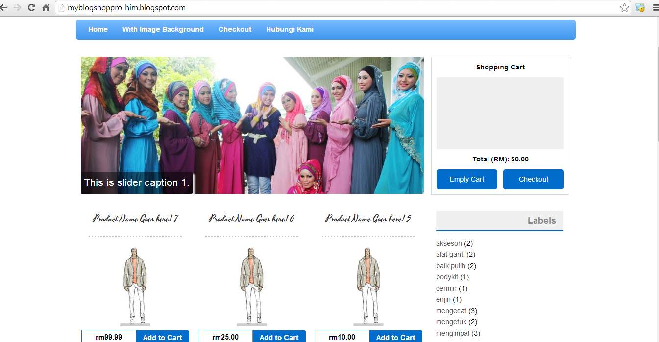Open the Product Name Goes here! 5 title
Screen dimensions: 659x342
point(368,219)
